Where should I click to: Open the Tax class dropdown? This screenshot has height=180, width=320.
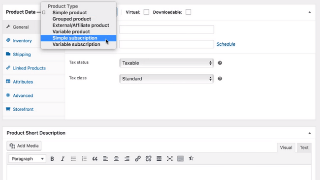click(x=166, y=79)
